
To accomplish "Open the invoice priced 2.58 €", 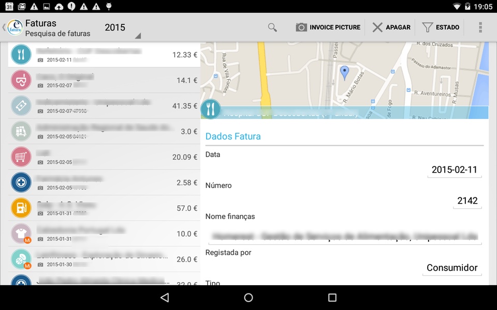I will point(104,183).
